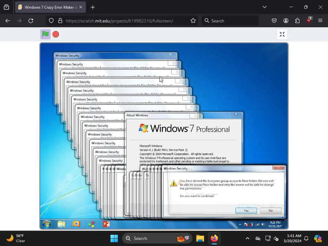The image size is (328, 246).
Task: Close the front Windows Security dialog
Action: pos(279,168)
